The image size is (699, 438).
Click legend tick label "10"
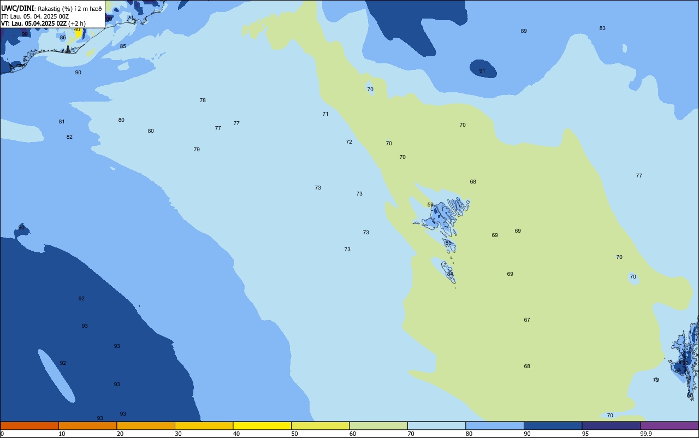click(x=62, y=434)
